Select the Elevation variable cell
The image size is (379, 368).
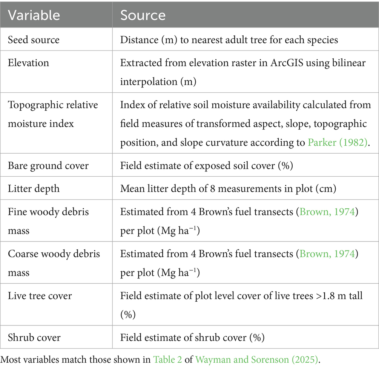coord(28,63)
